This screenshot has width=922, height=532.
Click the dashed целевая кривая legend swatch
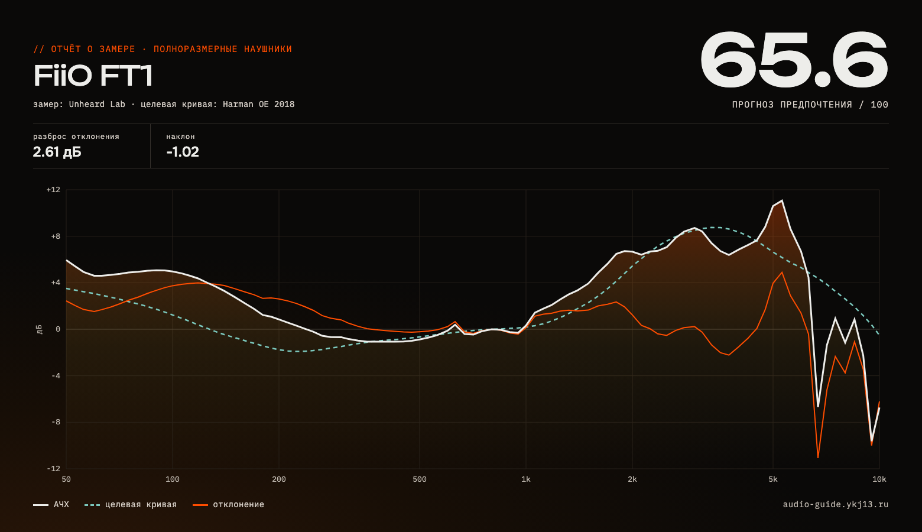coord(92,505)
